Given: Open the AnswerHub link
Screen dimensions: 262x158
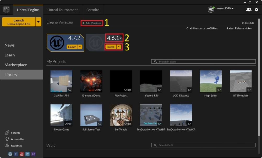Looking at the screenshot, I should coord(18,139).
